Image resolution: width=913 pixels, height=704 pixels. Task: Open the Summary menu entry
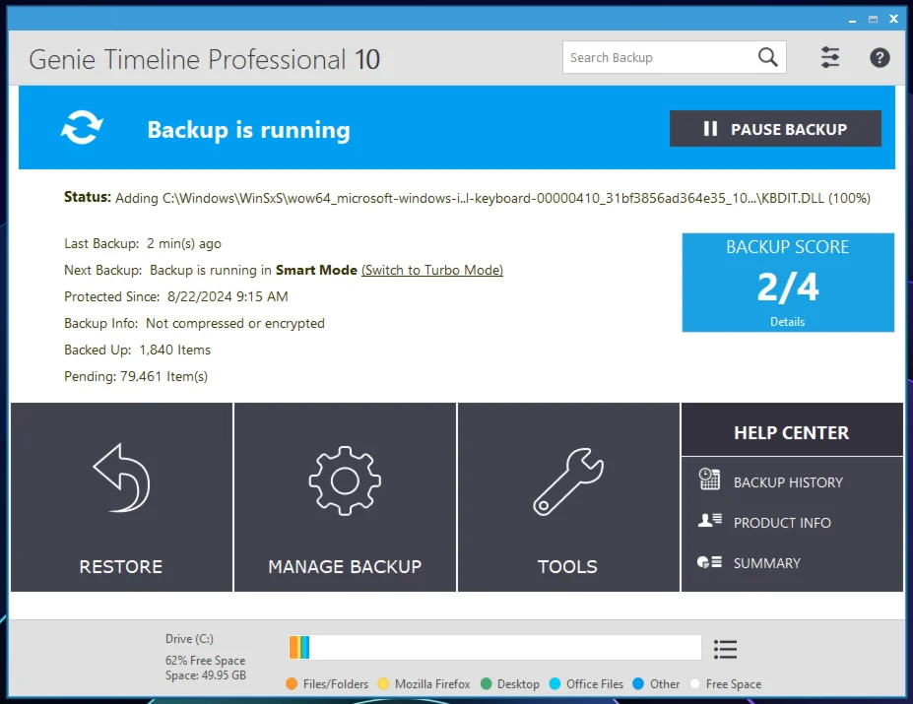tap(766, 563)
